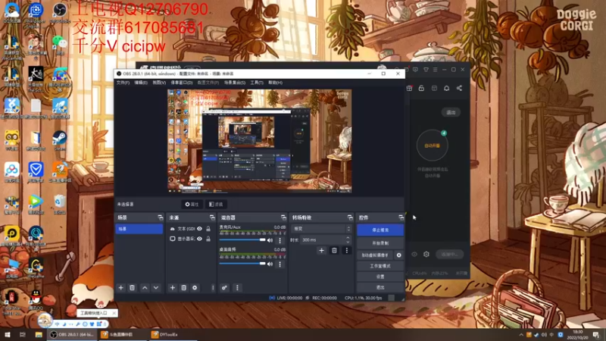The width and height of the screenshot is (606, 341).
Task: Mute the 麦克风/Aux audio channel
Action: [270, 240]
